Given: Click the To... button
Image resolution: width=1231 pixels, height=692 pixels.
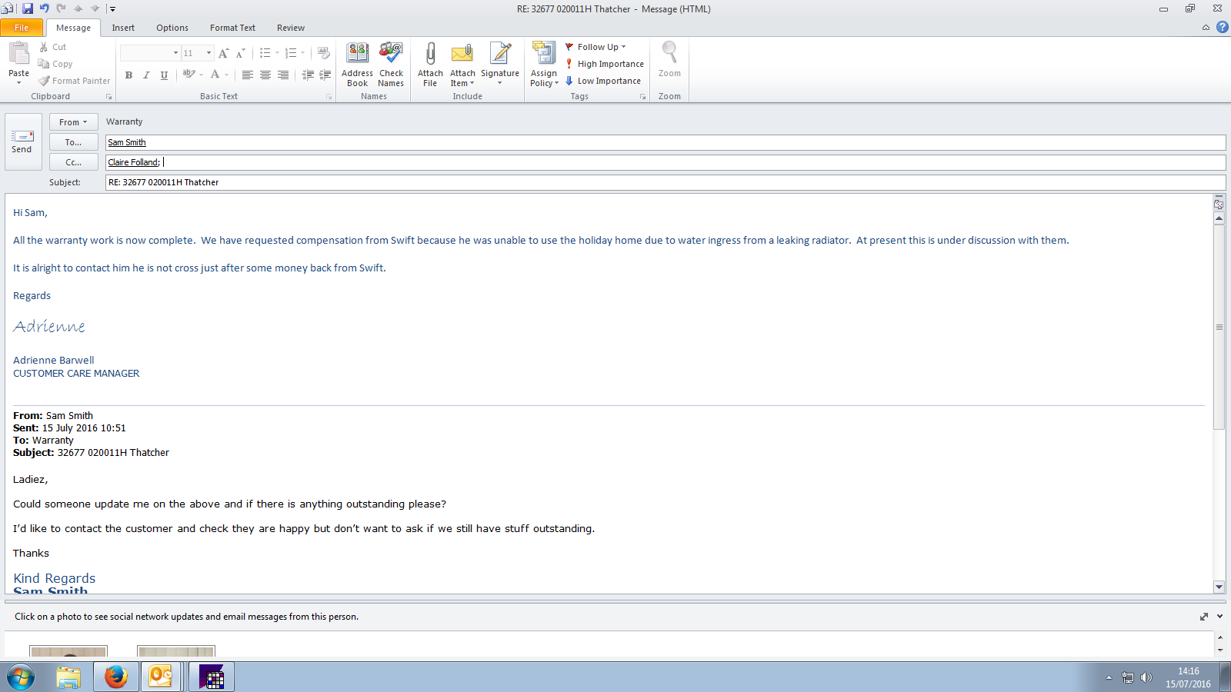Looking at the screenshot, I should [73, 142].
